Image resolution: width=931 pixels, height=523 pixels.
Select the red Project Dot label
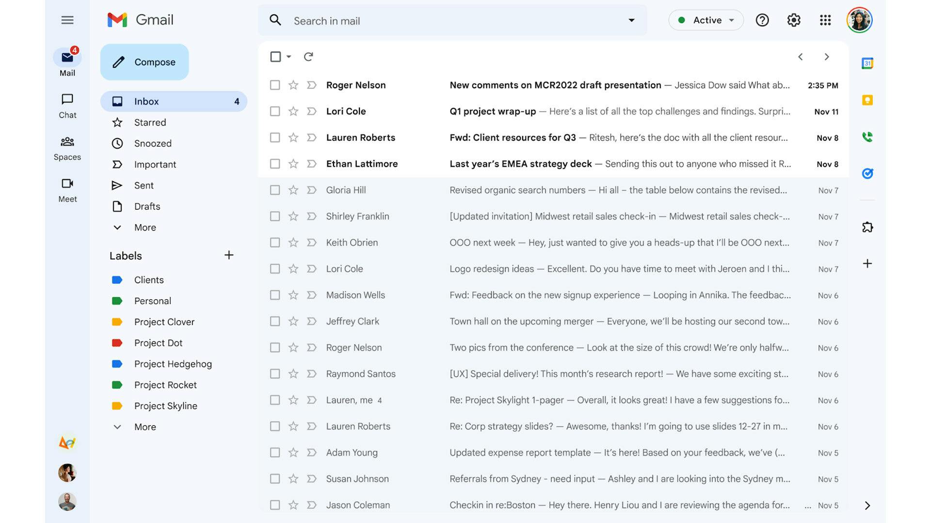click(158, 343)
